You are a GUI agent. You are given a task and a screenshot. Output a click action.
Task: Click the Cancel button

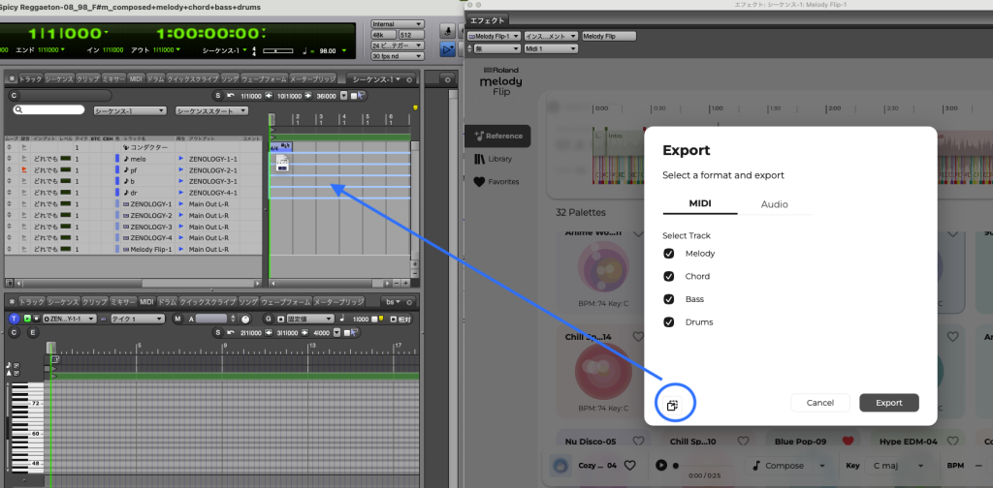point(820,403)
